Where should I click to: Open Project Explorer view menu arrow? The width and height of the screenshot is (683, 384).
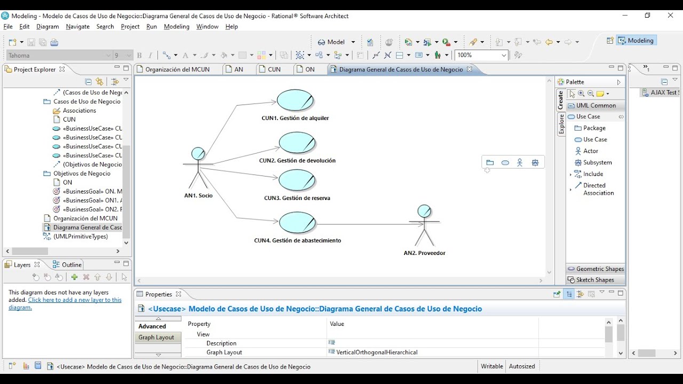[126, 81]
